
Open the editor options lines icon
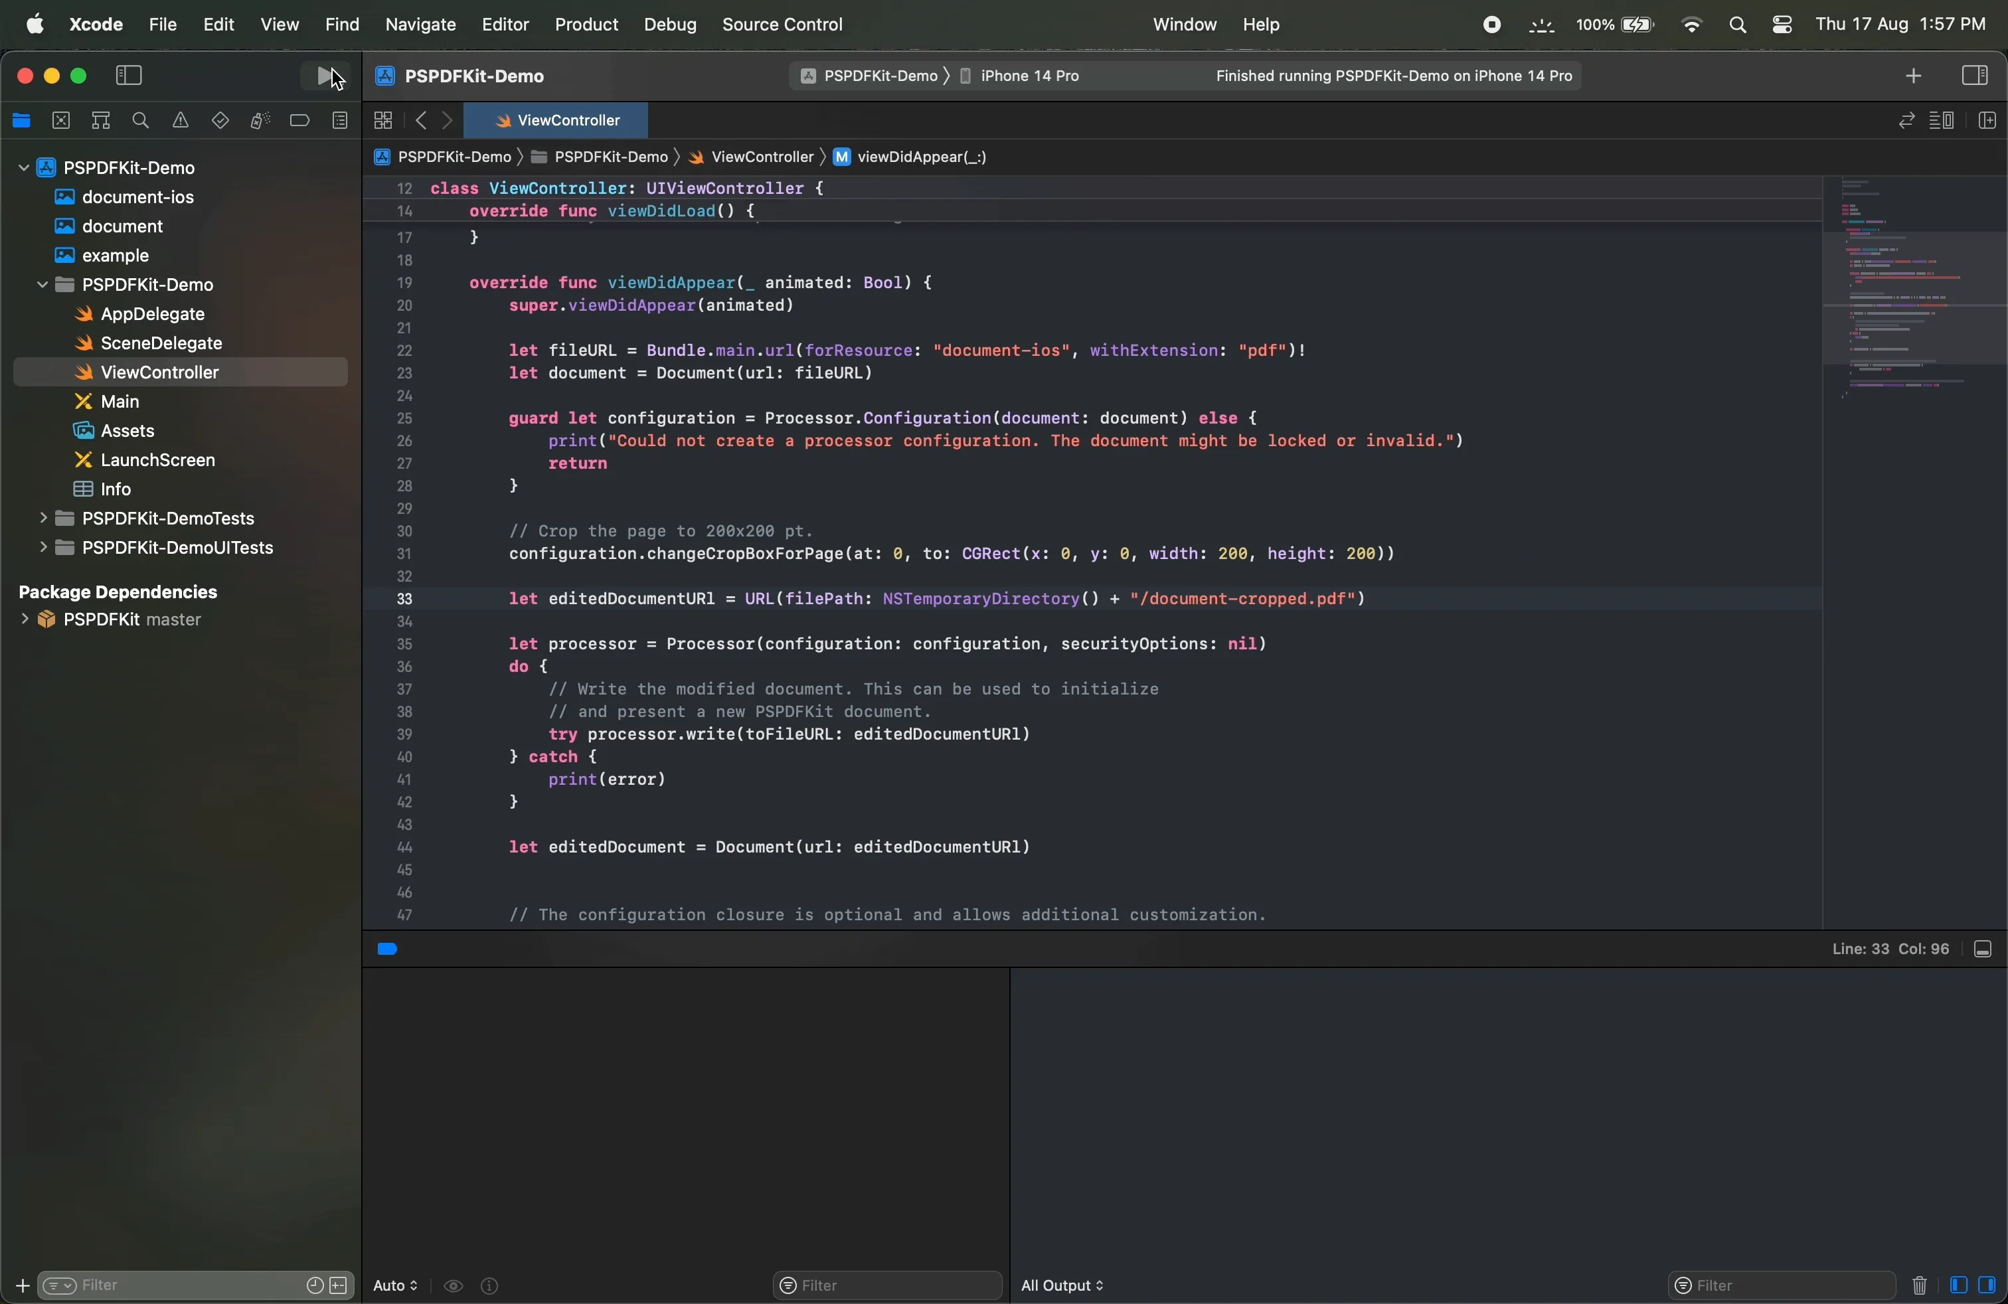[1942, 121]
